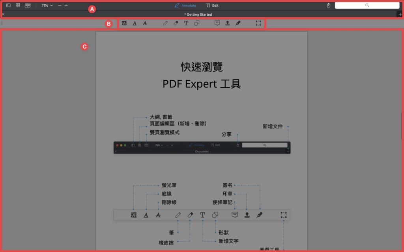Click the label 分享 in the page
This screenshot has height=252, width=404.
[226, 135]
